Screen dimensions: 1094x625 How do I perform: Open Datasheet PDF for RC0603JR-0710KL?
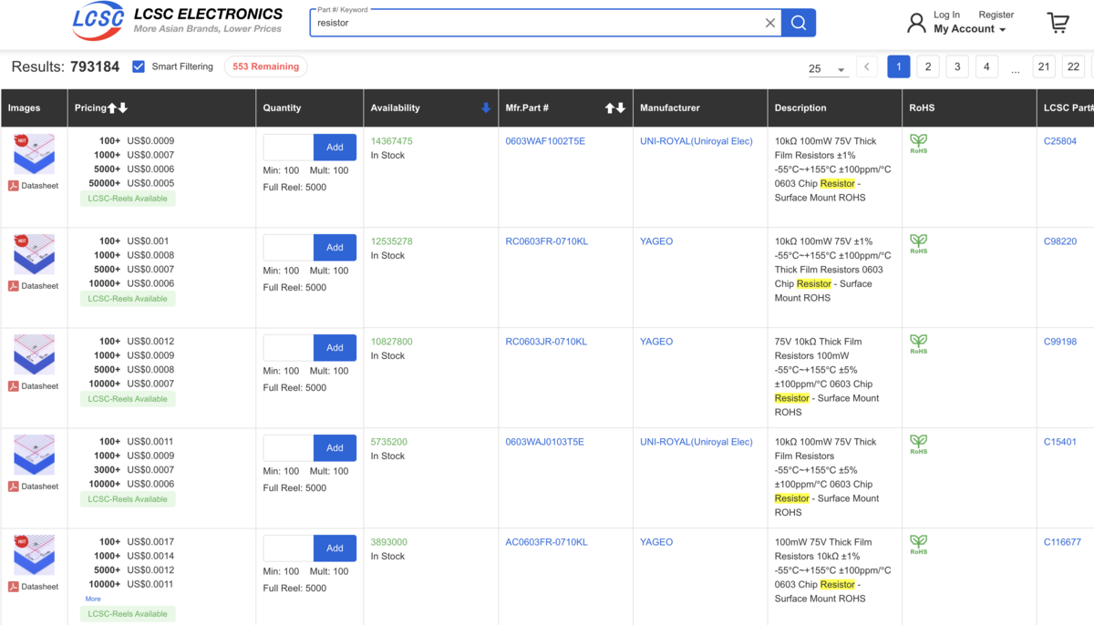pyautogui.click(x=34, y=386)
